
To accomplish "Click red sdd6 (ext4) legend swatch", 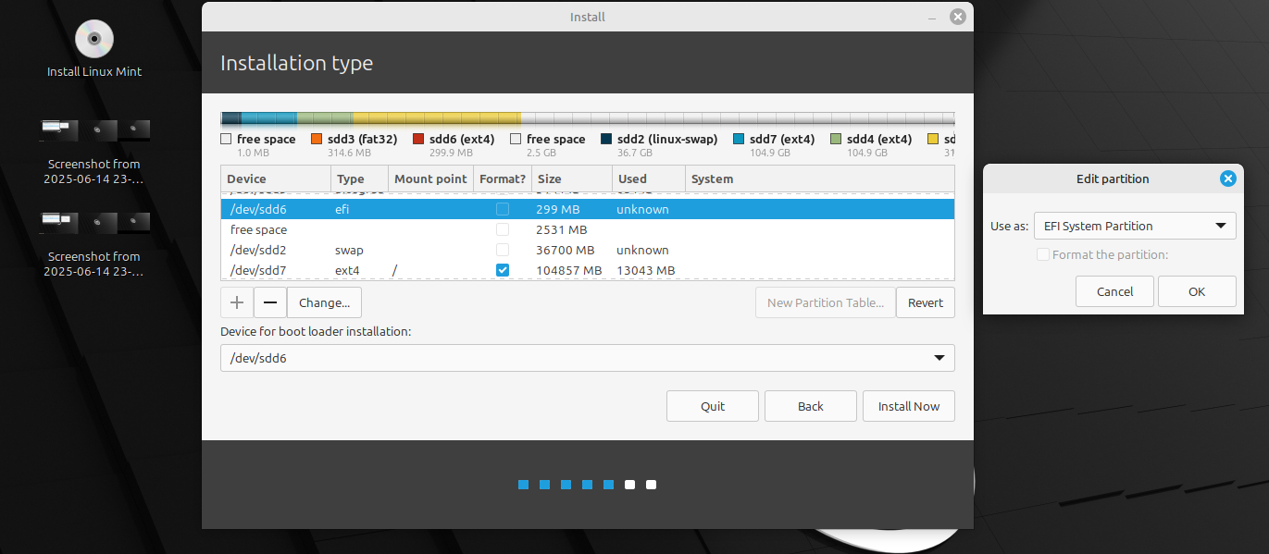I will pyautogui.click(x=418, y=139).
